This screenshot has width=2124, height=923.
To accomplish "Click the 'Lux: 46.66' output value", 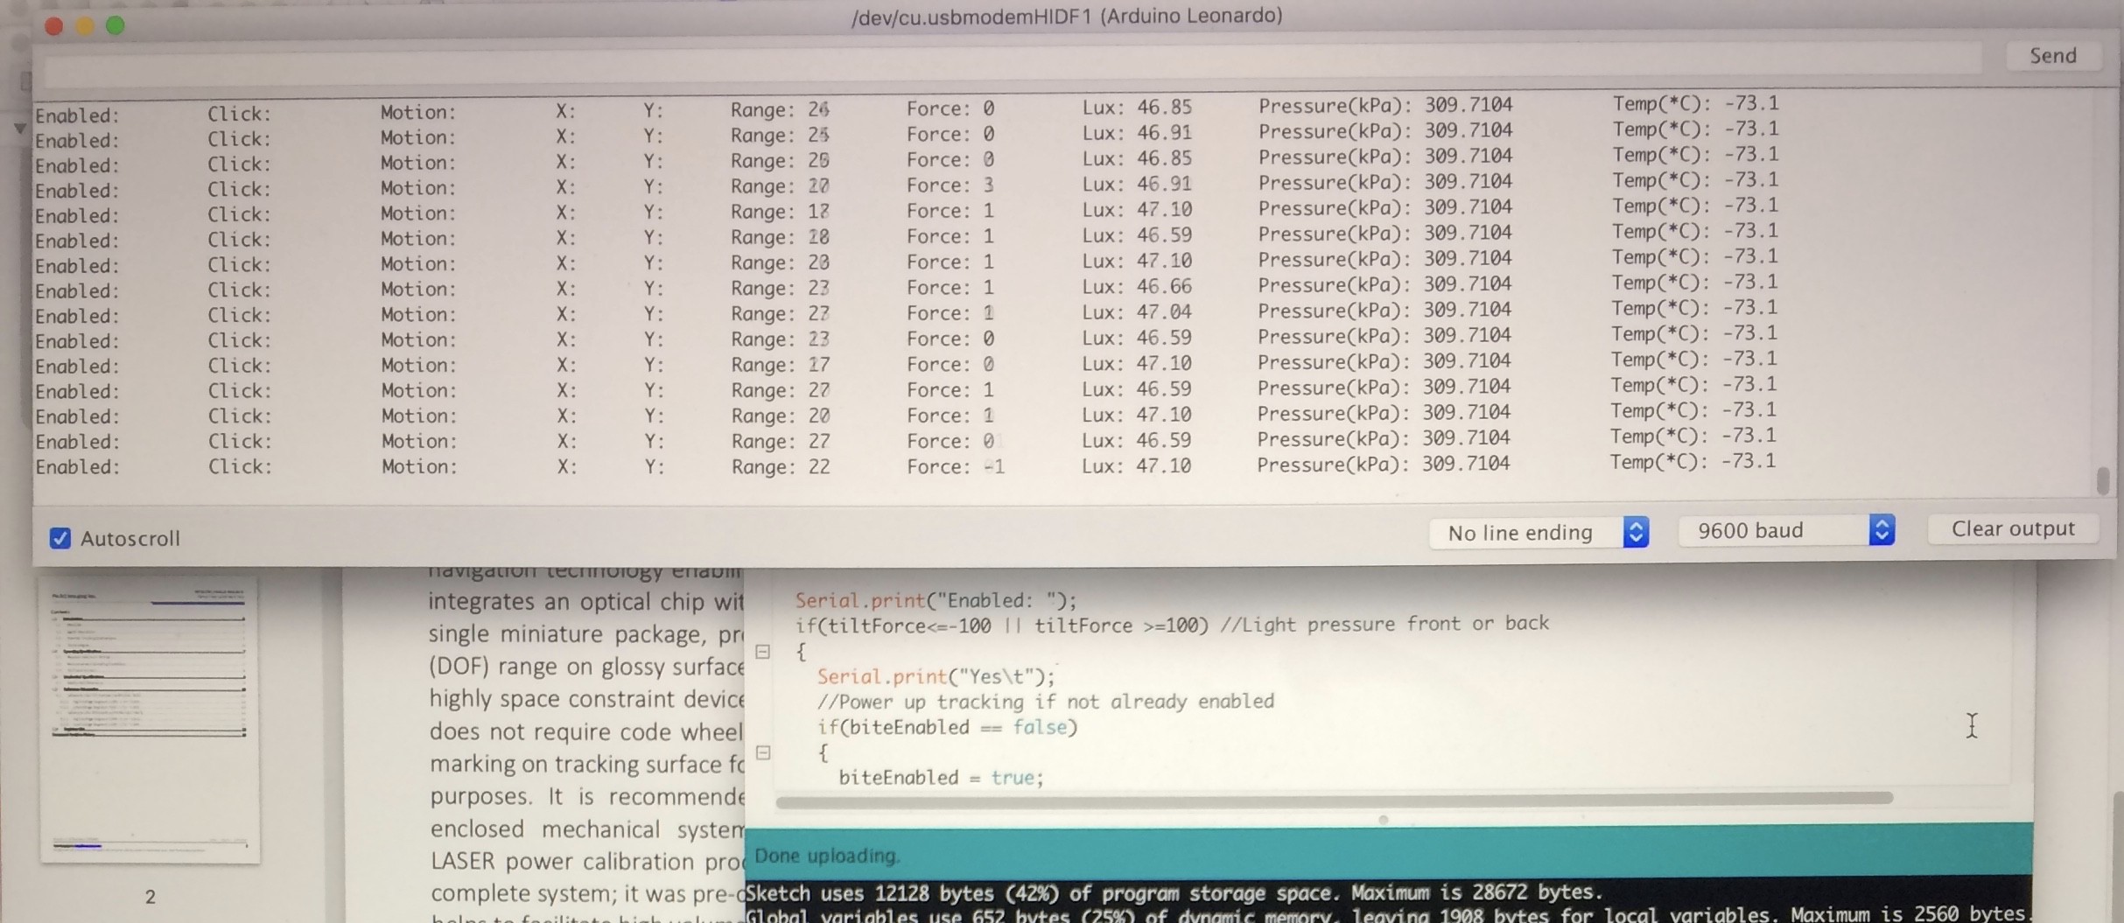I will 1137,287.
